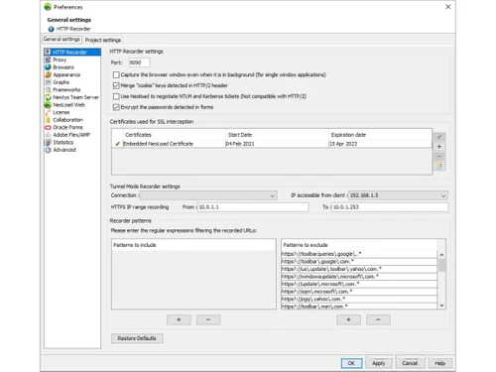Remove a pattern to exclude
Viewport: 496px width, 372px height.
coord(378,319)
